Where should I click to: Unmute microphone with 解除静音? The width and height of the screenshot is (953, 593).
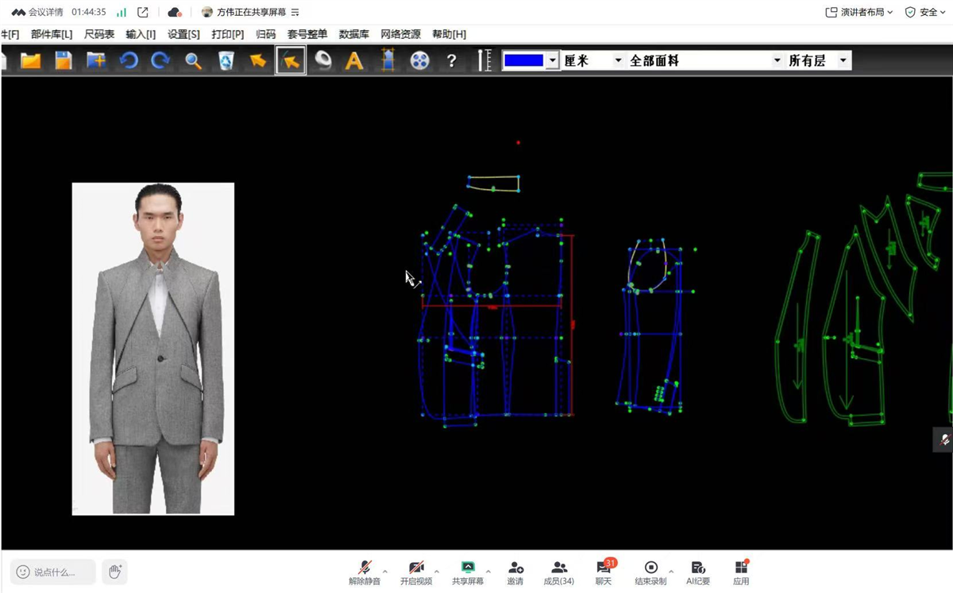pyautogui.click(x=365, y=572)
